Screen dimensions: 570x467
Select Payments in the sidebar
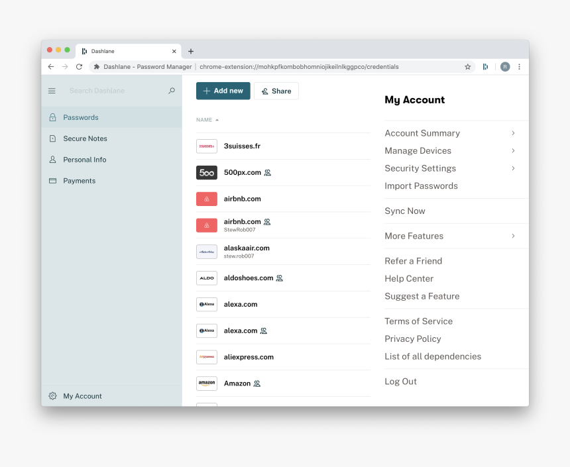tap(111, 181)
